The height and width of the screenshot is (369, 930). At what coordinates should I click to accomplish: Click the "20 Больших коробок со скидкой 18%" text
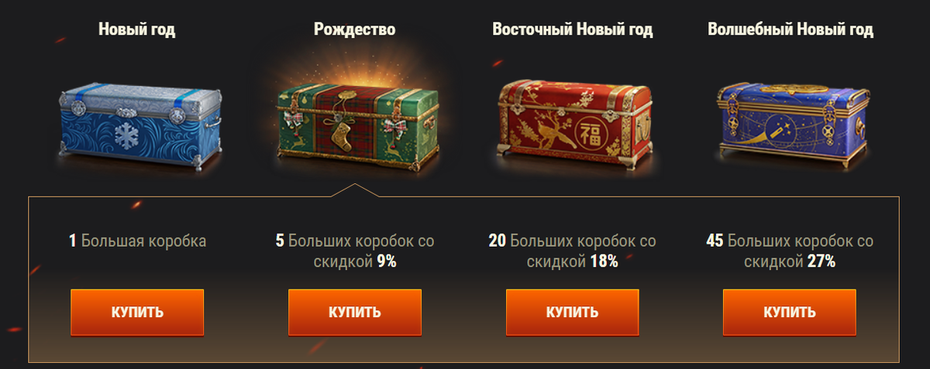tap(573, 251)
